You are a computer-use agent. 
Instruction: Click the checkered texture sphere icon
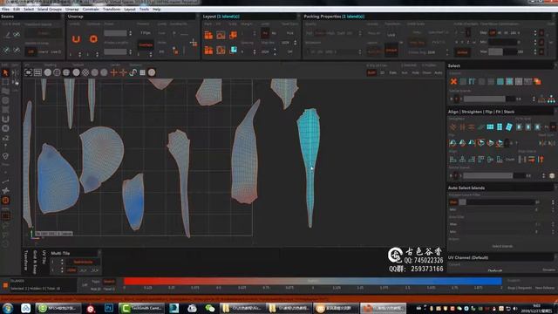(85, 72)
